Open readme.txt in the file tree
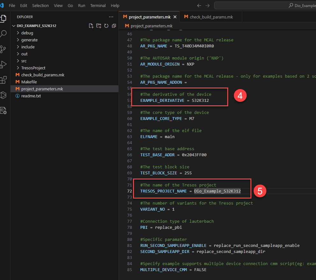 coord(31,96)
